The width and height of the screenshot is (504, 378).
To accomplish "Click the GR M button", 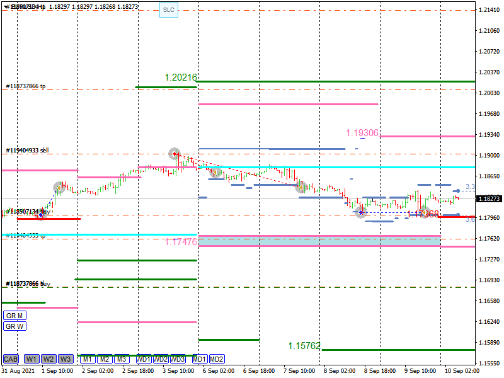I will (14, 316).
